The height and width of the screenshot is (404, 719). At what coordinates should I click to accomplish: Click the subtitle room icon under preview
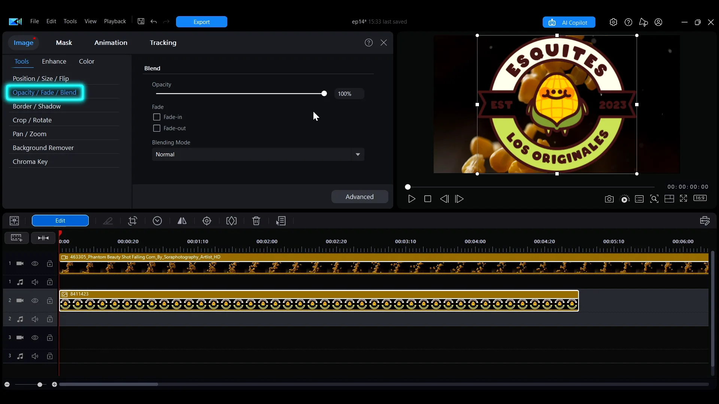tap(639, 199)
